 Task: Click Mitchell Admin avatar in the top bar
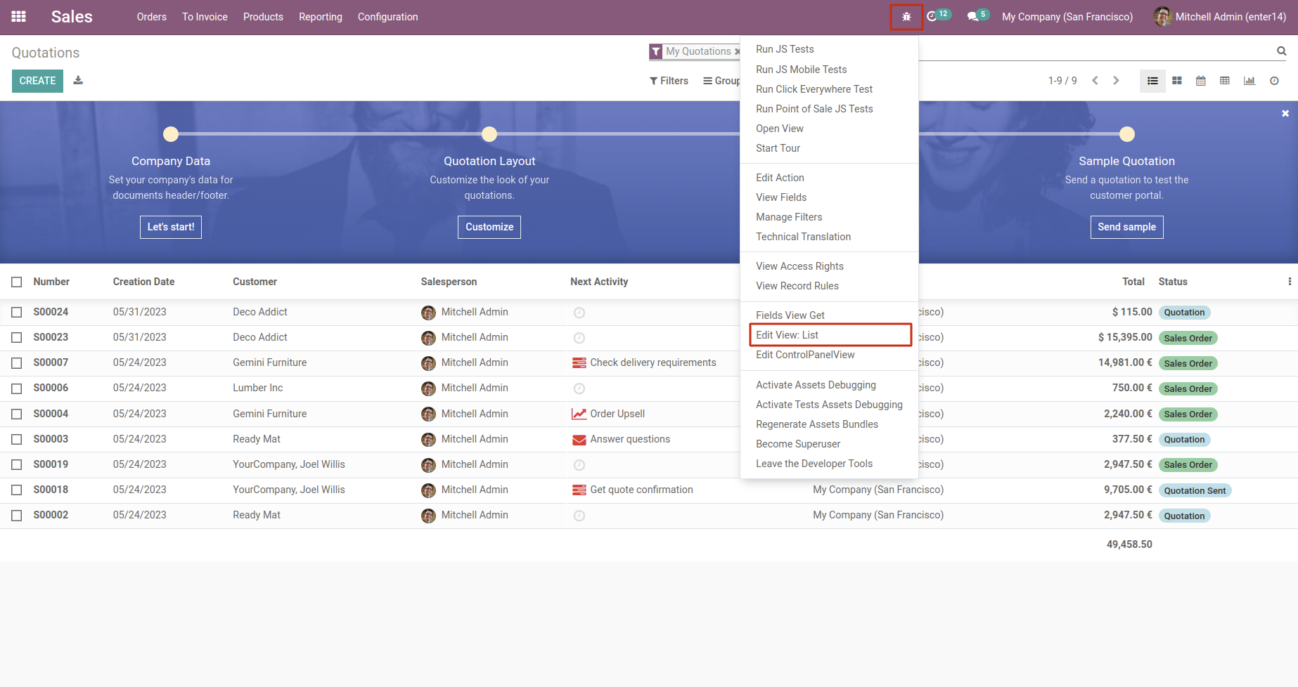point(1163,17)
